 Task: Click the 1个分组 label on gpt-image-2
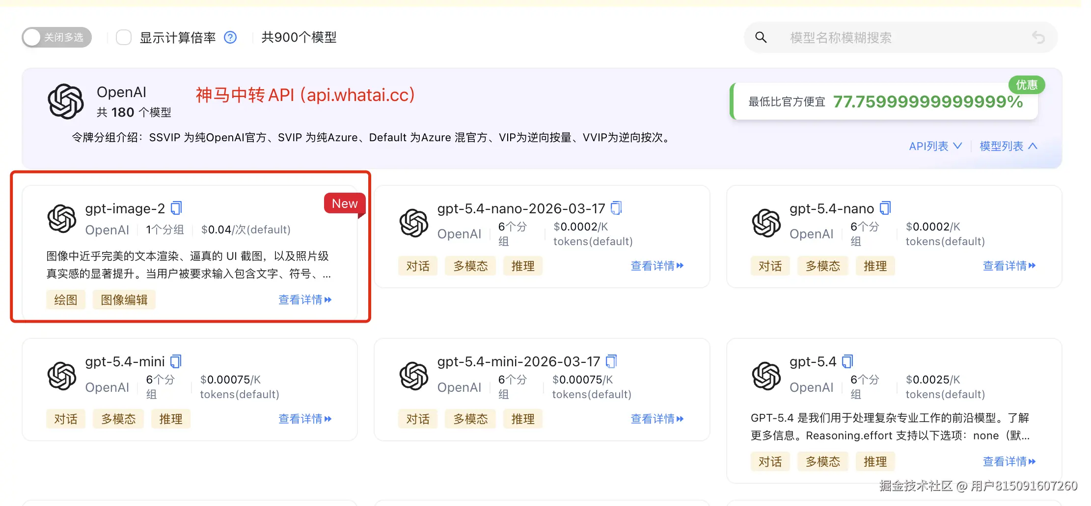point(165,229)
